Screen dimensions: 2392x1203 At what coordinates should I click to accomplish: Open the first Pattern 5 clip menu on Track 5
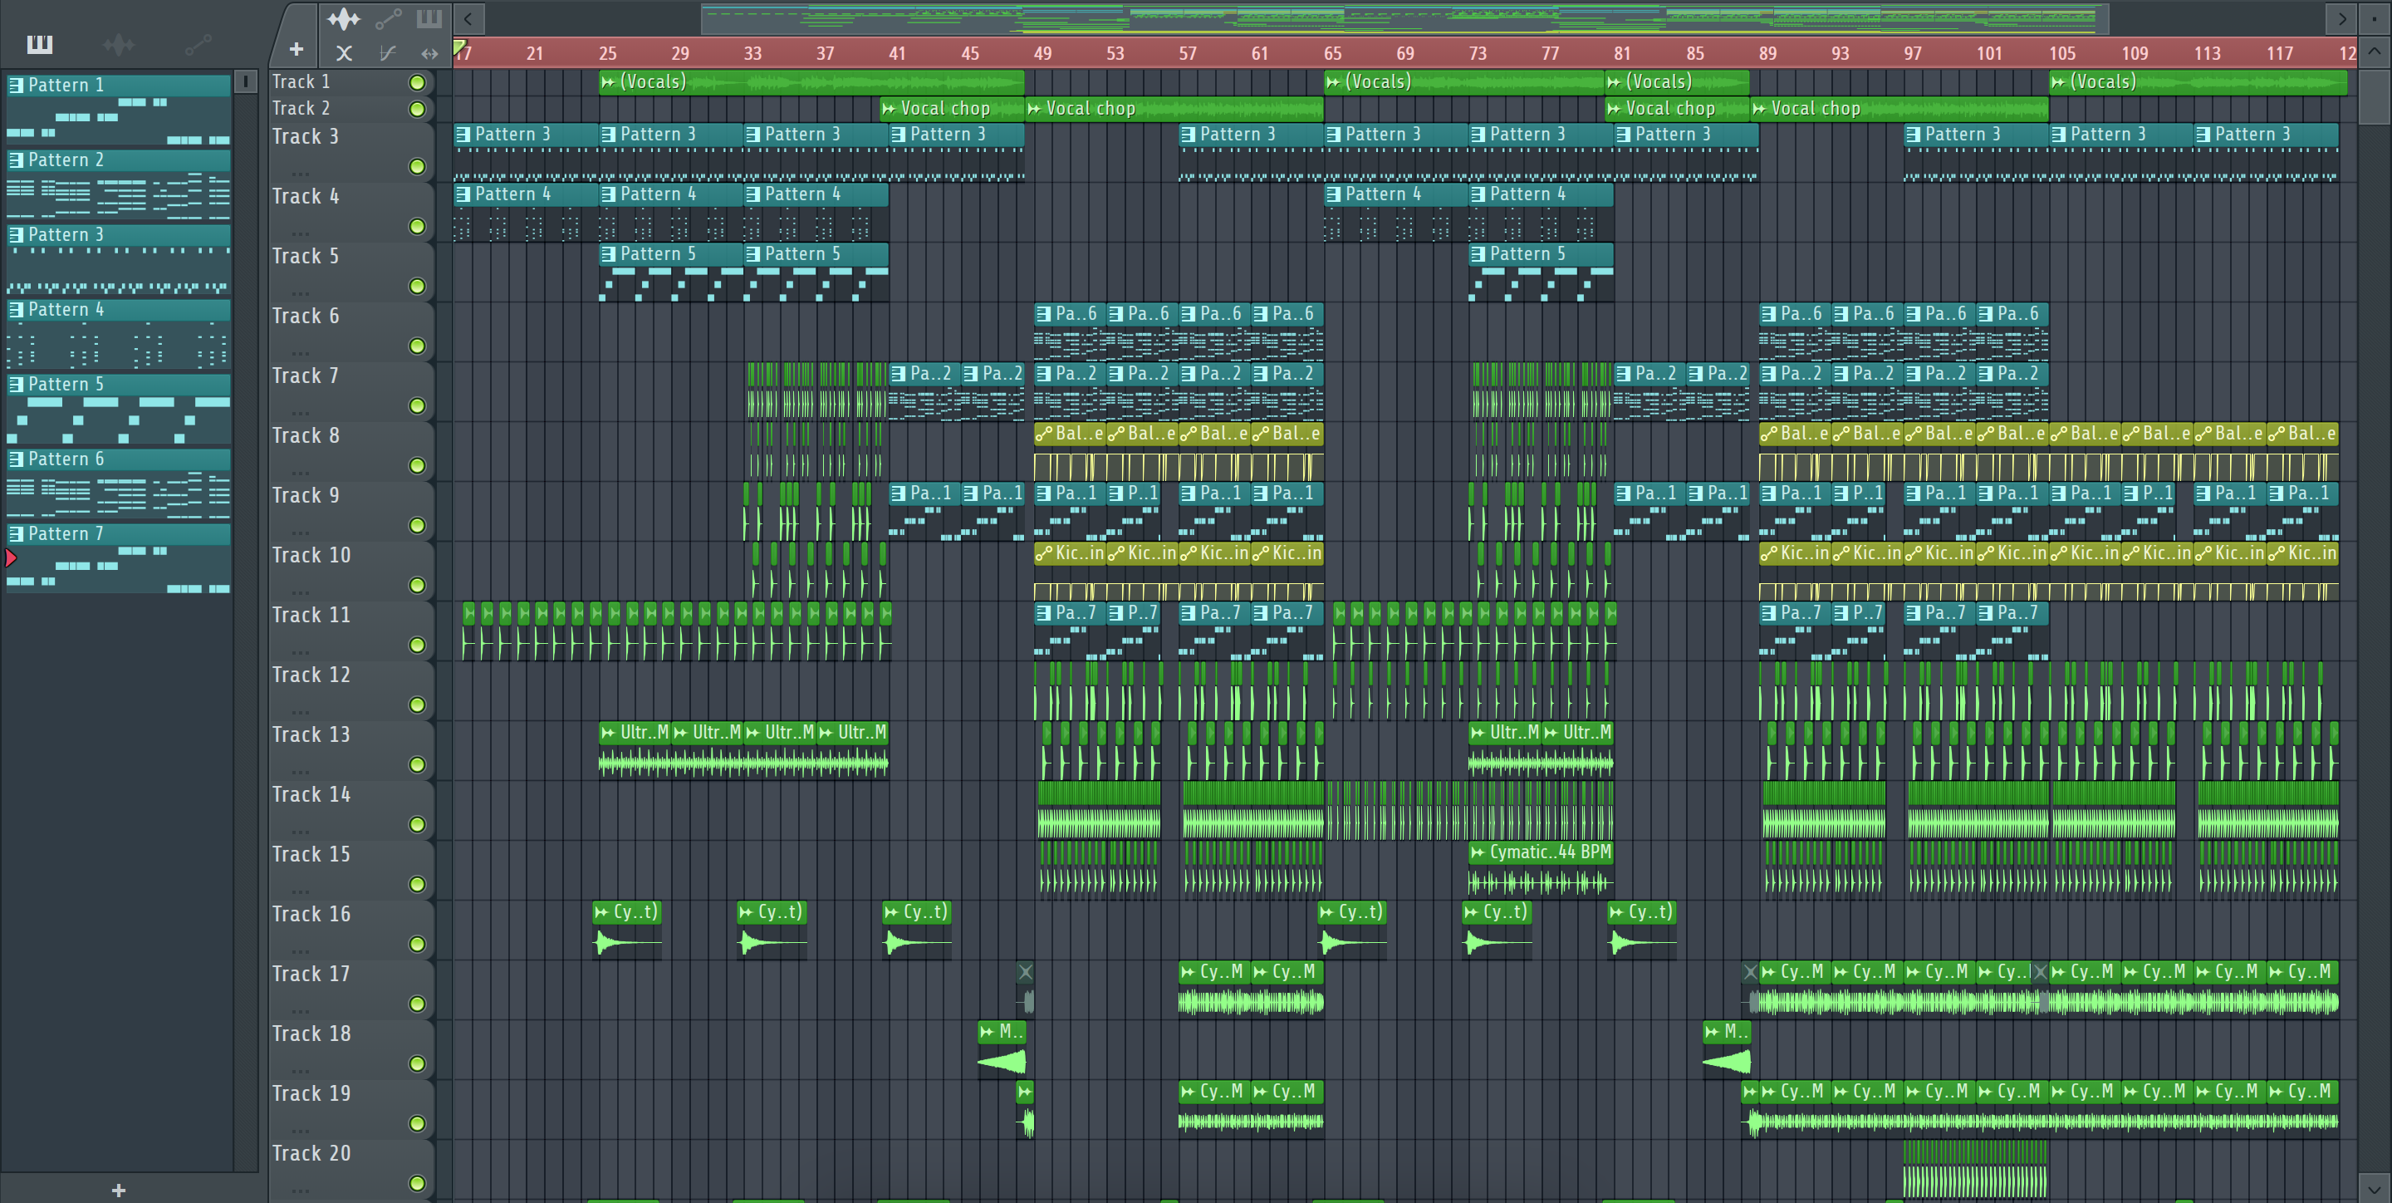tap(608, 253)
